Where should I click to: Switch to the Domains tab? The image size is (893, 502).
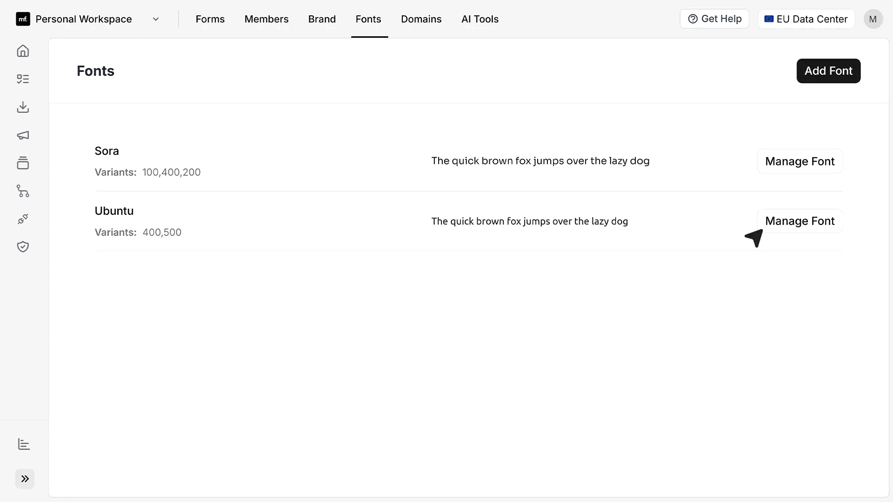pos(421,19)
